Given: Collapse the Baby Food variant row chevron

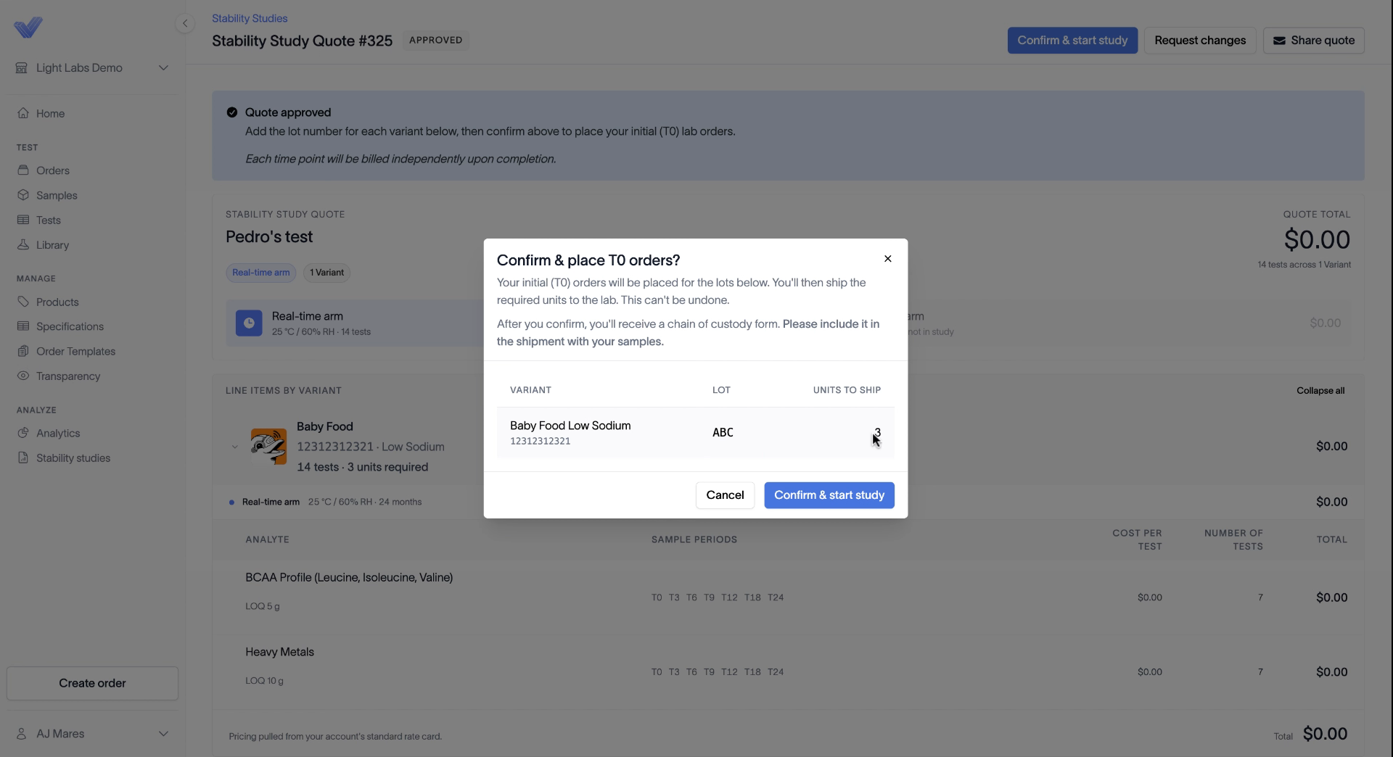Looking at the screenshot, I should 234,447.
